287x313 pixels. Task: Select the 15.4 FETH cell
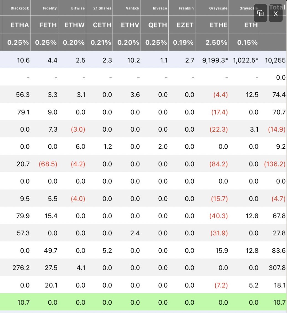click(x=51, y=216)
